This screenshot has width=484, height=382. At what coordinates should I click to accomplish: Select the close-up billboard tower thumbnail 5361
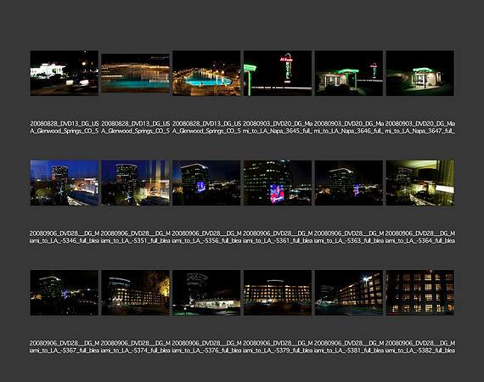278,183
